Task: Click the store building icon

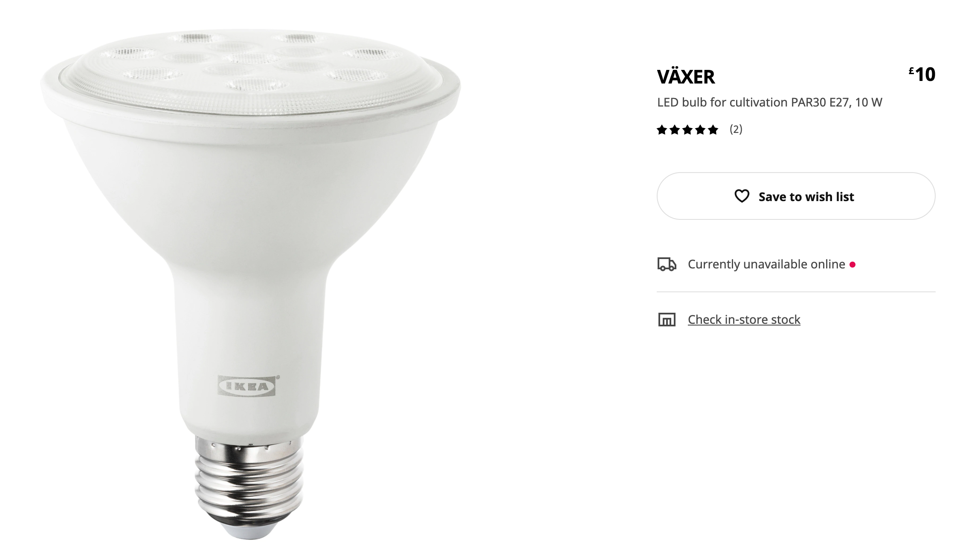Action: (x=667, y=320)
